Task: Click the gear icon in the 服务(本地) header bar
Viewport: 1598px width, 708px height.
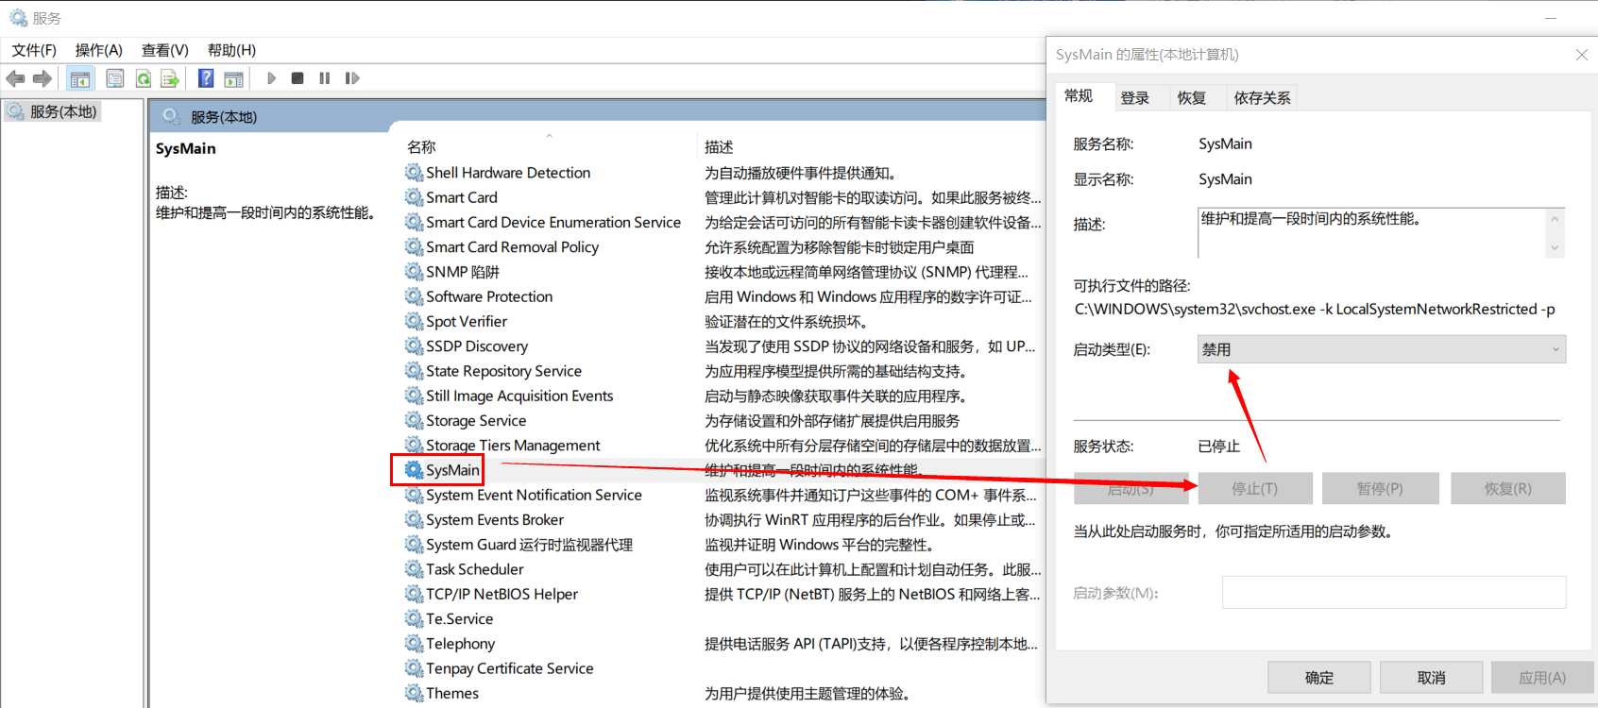Action: [x=171, y=116]
